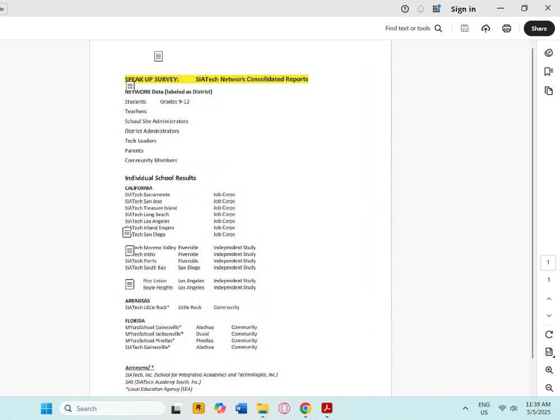560x420 pixels.
Task: Zoom out of the document
Action: point(549,388)
